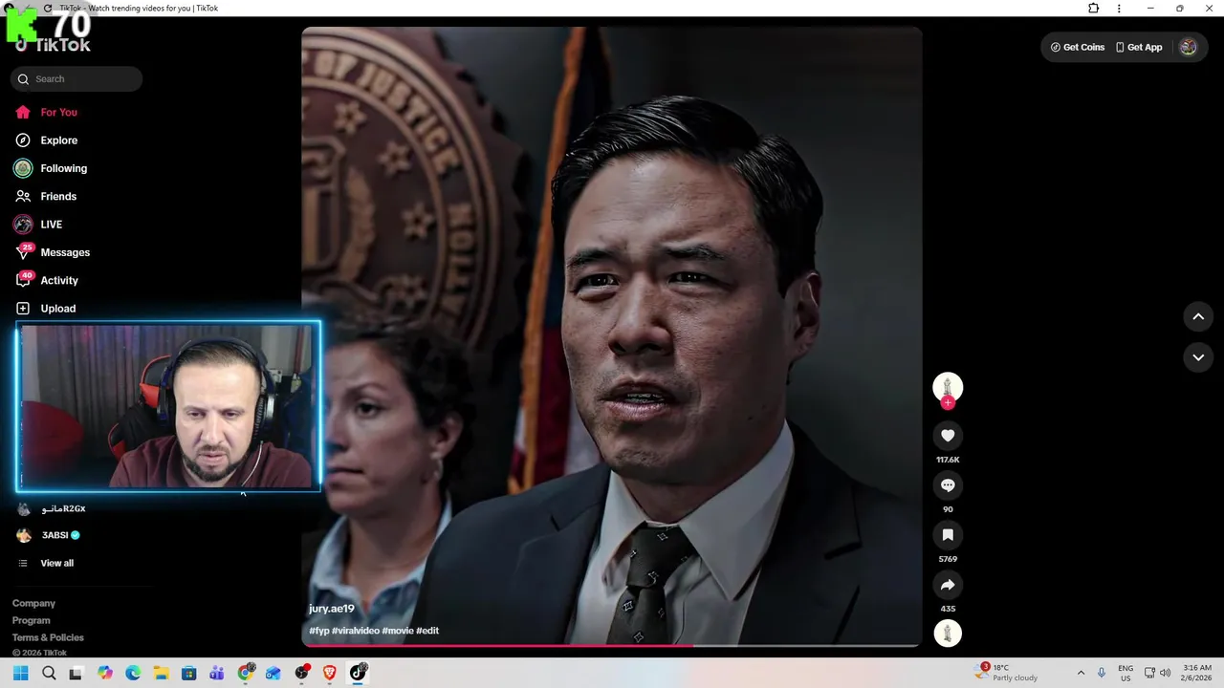Open the profile avatar menu at top right
1224x688 pixels.
pos(1188,47)
